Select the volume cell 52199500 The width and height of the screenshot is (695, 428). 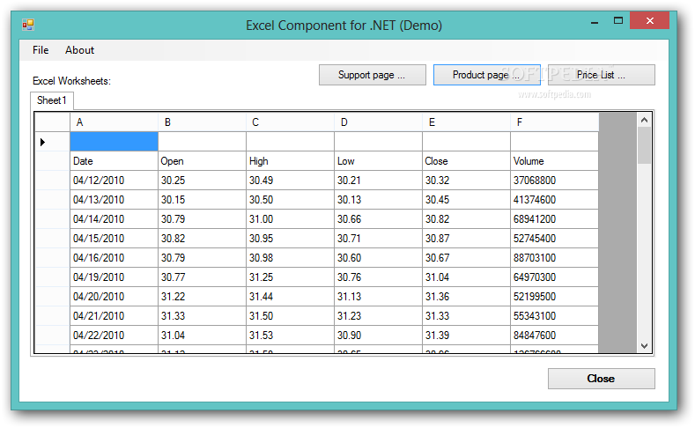click(554, 297)
